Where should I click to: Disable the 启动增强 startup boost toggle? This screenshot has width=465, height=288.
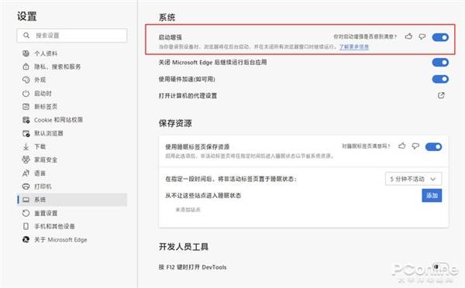(x=440, y=37)
